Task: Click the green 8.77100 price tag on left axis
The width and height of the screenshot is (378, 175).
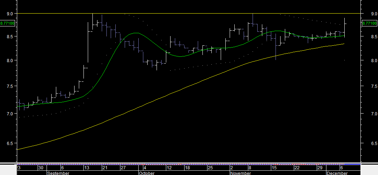Action: (8, 23)
